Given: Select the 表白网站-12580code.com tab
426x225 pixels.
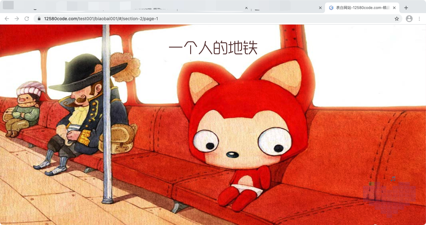Looking at the screenshot, I should point(362,8).
